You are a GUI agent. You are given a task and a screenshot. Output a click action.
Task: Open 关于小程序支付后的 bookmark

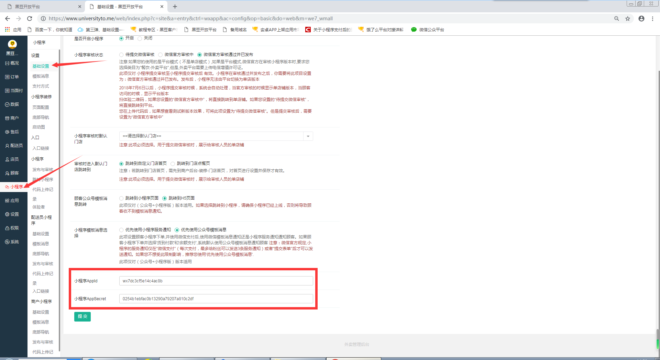tap(329, 30)
